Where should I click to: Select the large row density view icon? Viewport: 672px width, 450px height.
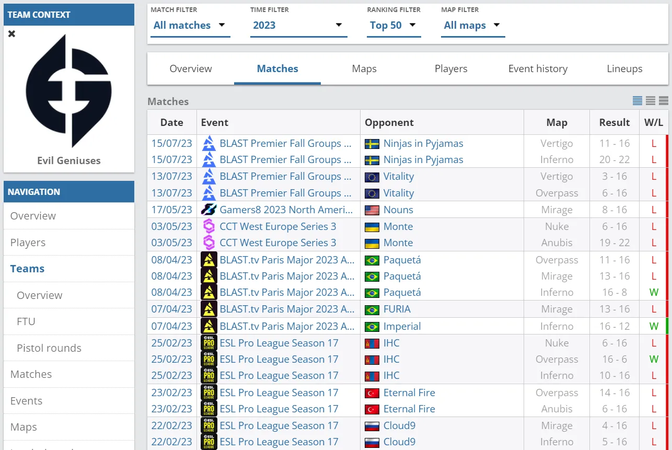click(x=664, y=101)
